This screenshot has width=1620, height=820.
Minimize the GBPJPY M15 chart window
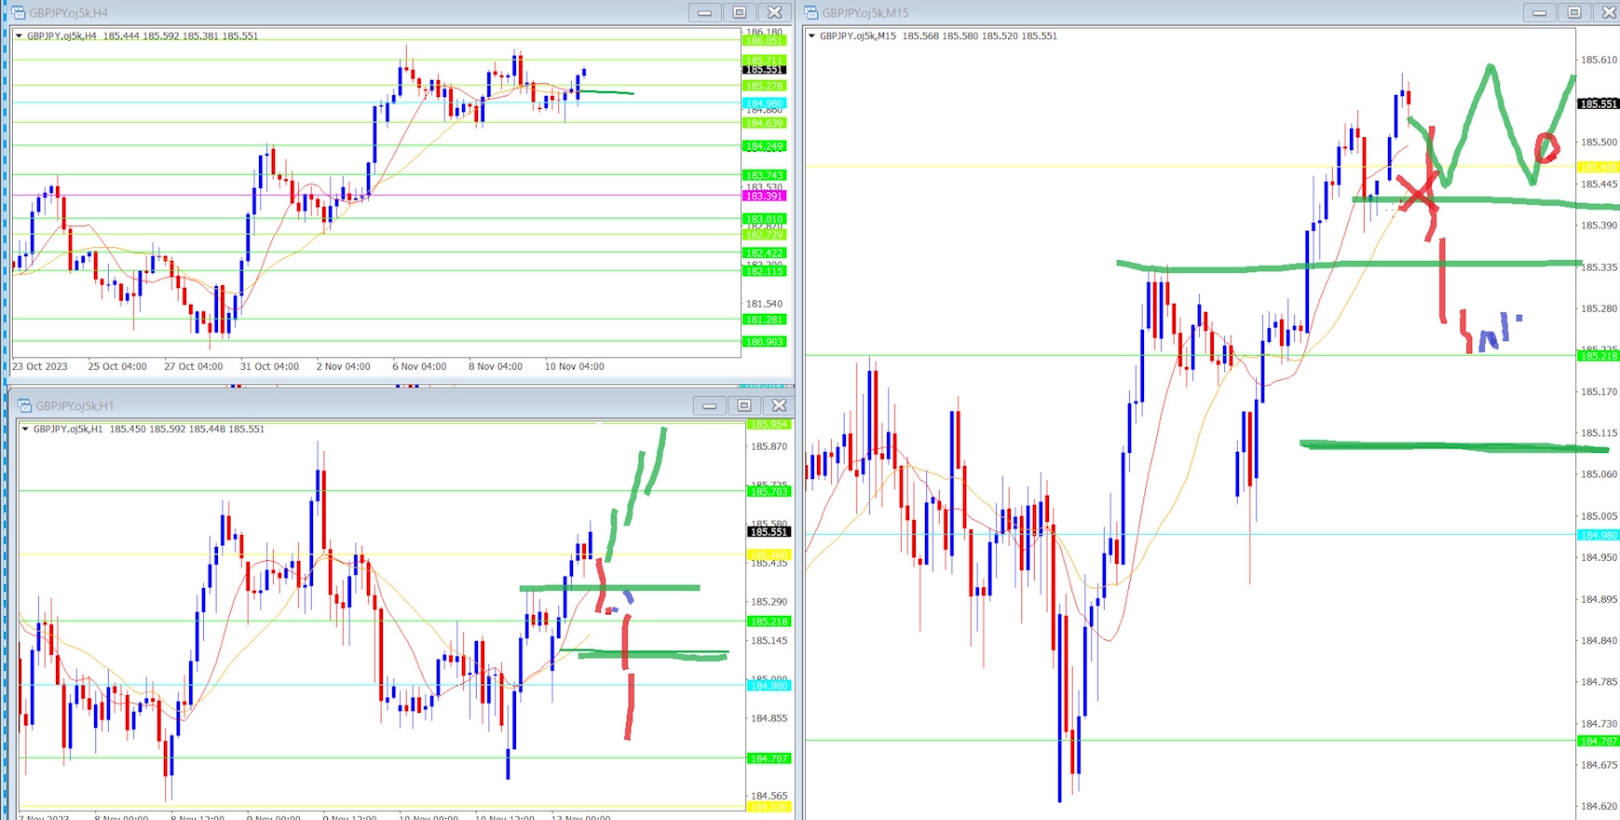coord(1539,12)
